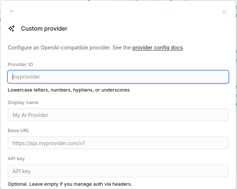The height and width of the screenshot is (189, 237).
Task: Click the My AI Provider placeholder text
Action: (30, 115)
